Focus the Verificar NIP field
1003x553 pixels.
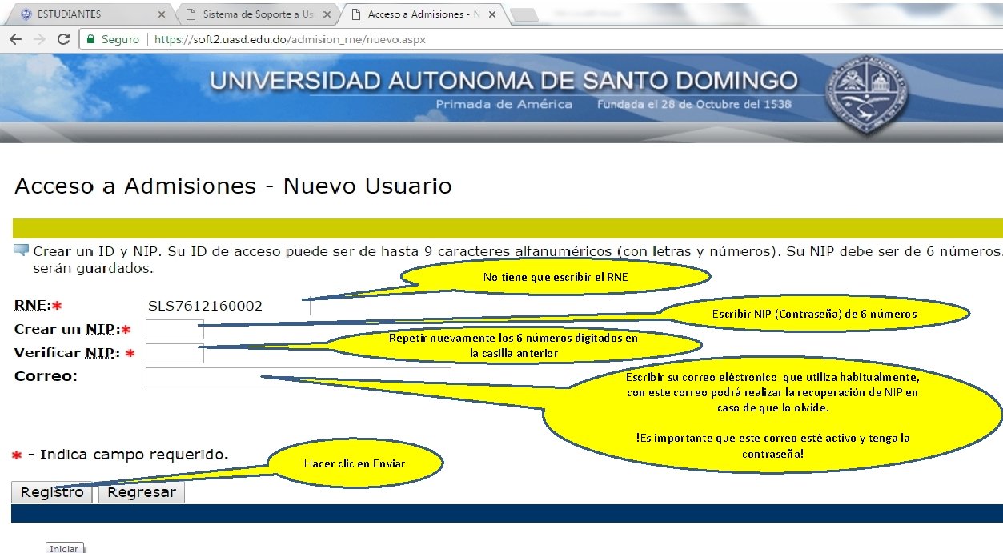coord(175,353)
